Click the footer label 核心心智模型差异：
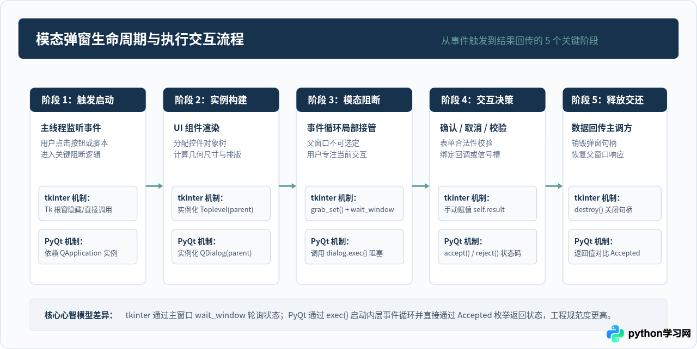This screenshot has height=349, width=697. [x=79, y=315]
